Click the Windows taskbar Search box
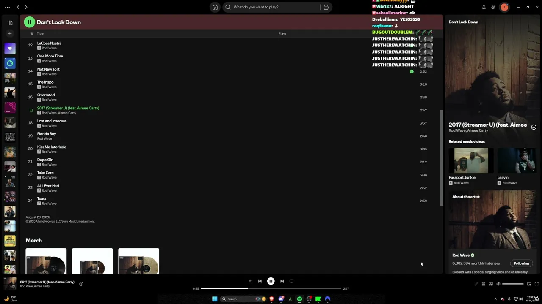 pos(243,299)
